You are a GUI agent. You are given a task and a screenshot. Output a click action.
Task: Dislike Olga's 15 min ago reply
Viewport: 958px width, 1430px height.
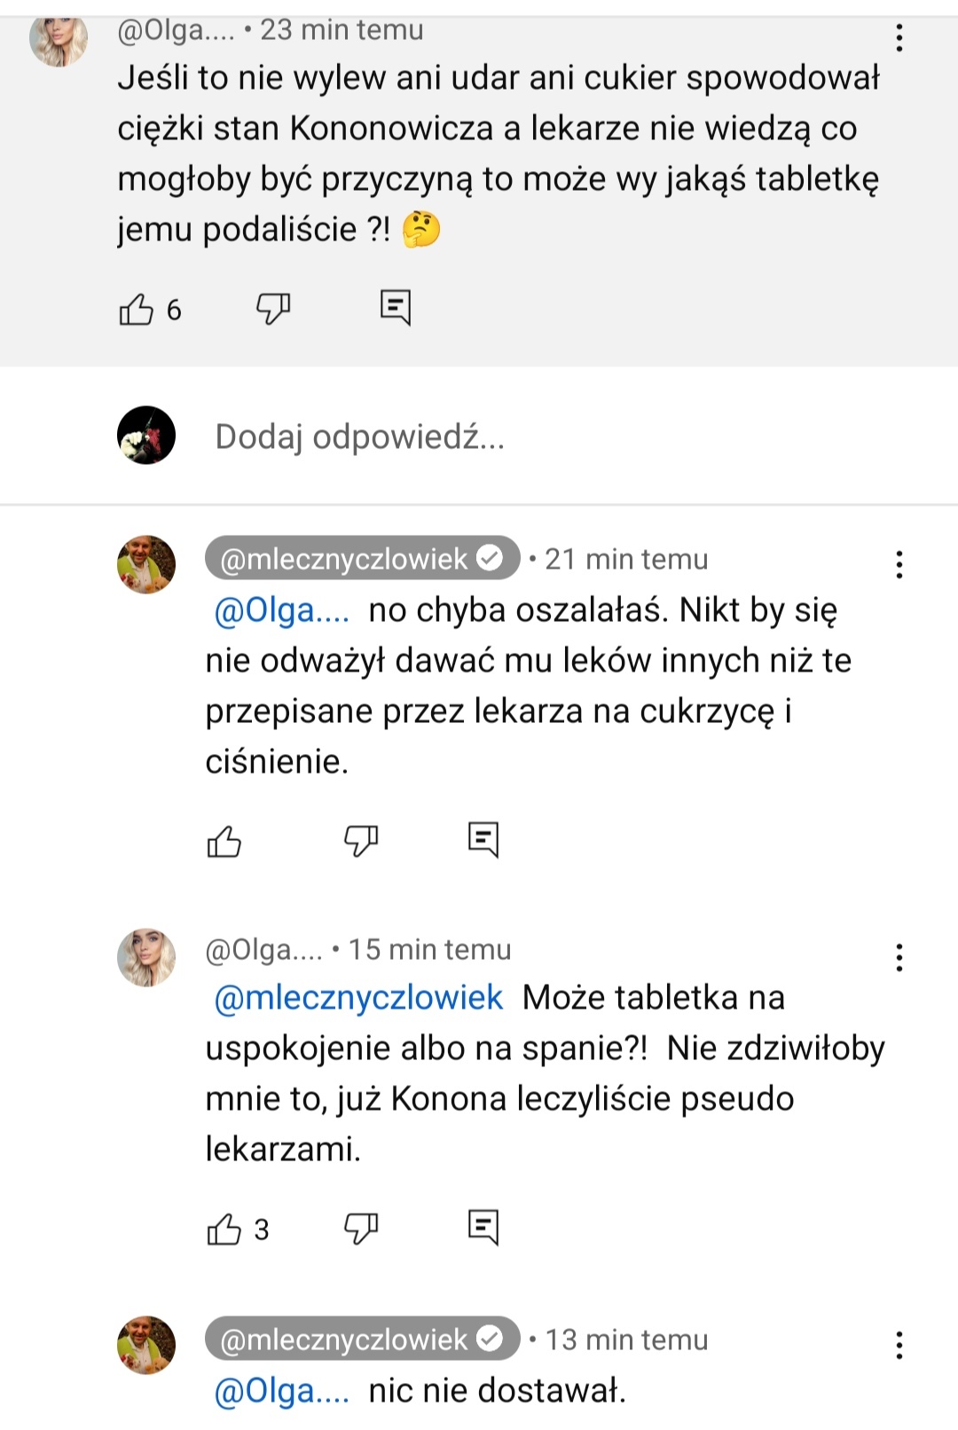pyautogui.click(x=360, y=1228)
